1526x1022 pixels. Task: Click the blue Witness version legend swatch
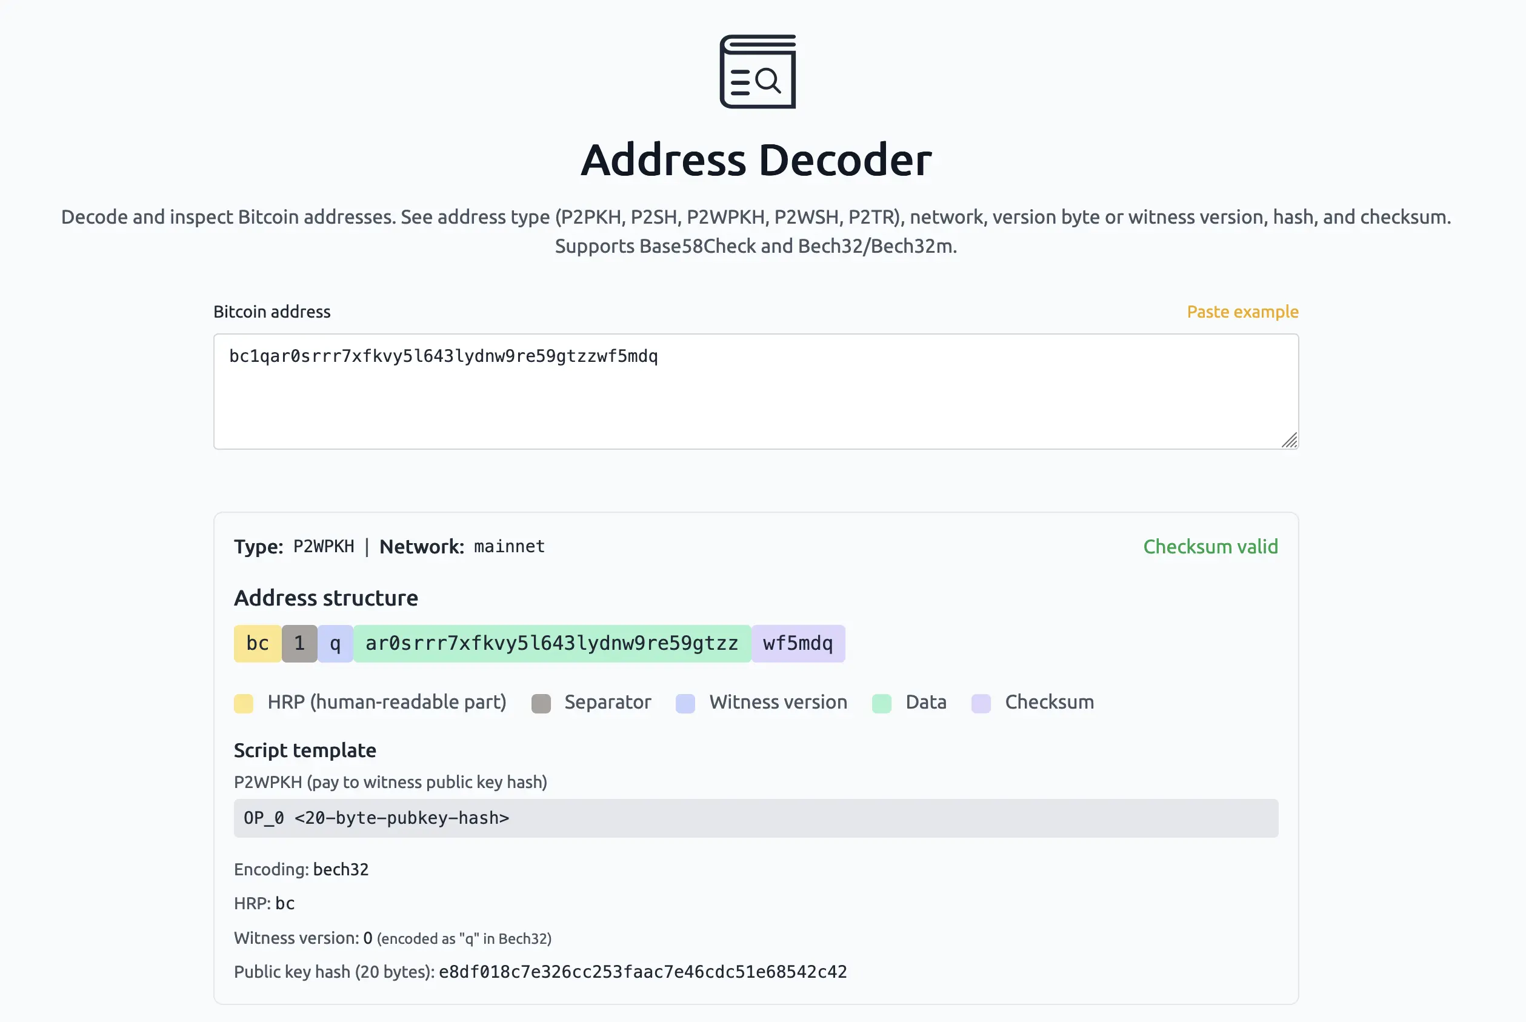coord(685,703)
